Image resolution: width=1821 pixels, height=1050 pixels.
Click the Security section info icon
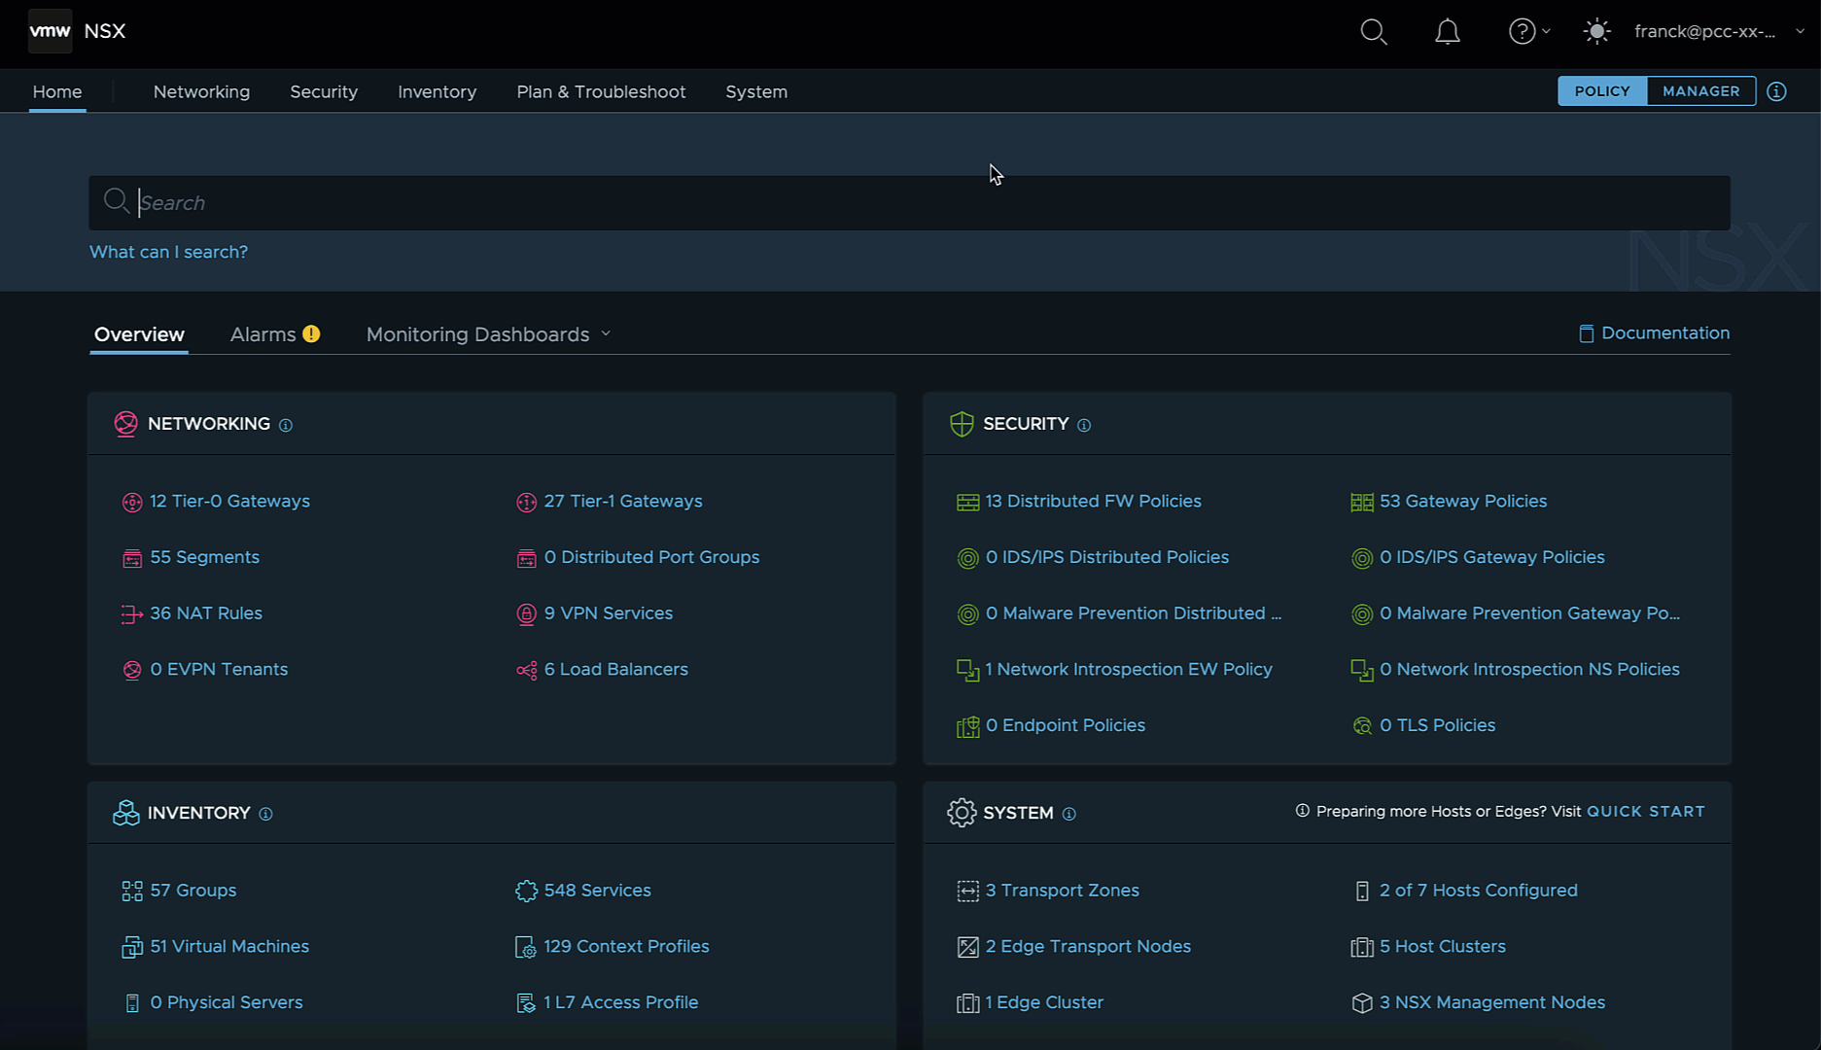(x=1084, y=425)
